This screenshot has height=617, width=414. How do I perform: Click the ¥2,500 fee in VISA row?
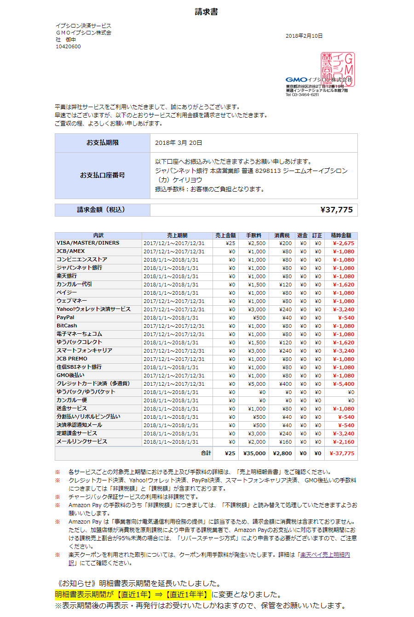click(257, 243)
